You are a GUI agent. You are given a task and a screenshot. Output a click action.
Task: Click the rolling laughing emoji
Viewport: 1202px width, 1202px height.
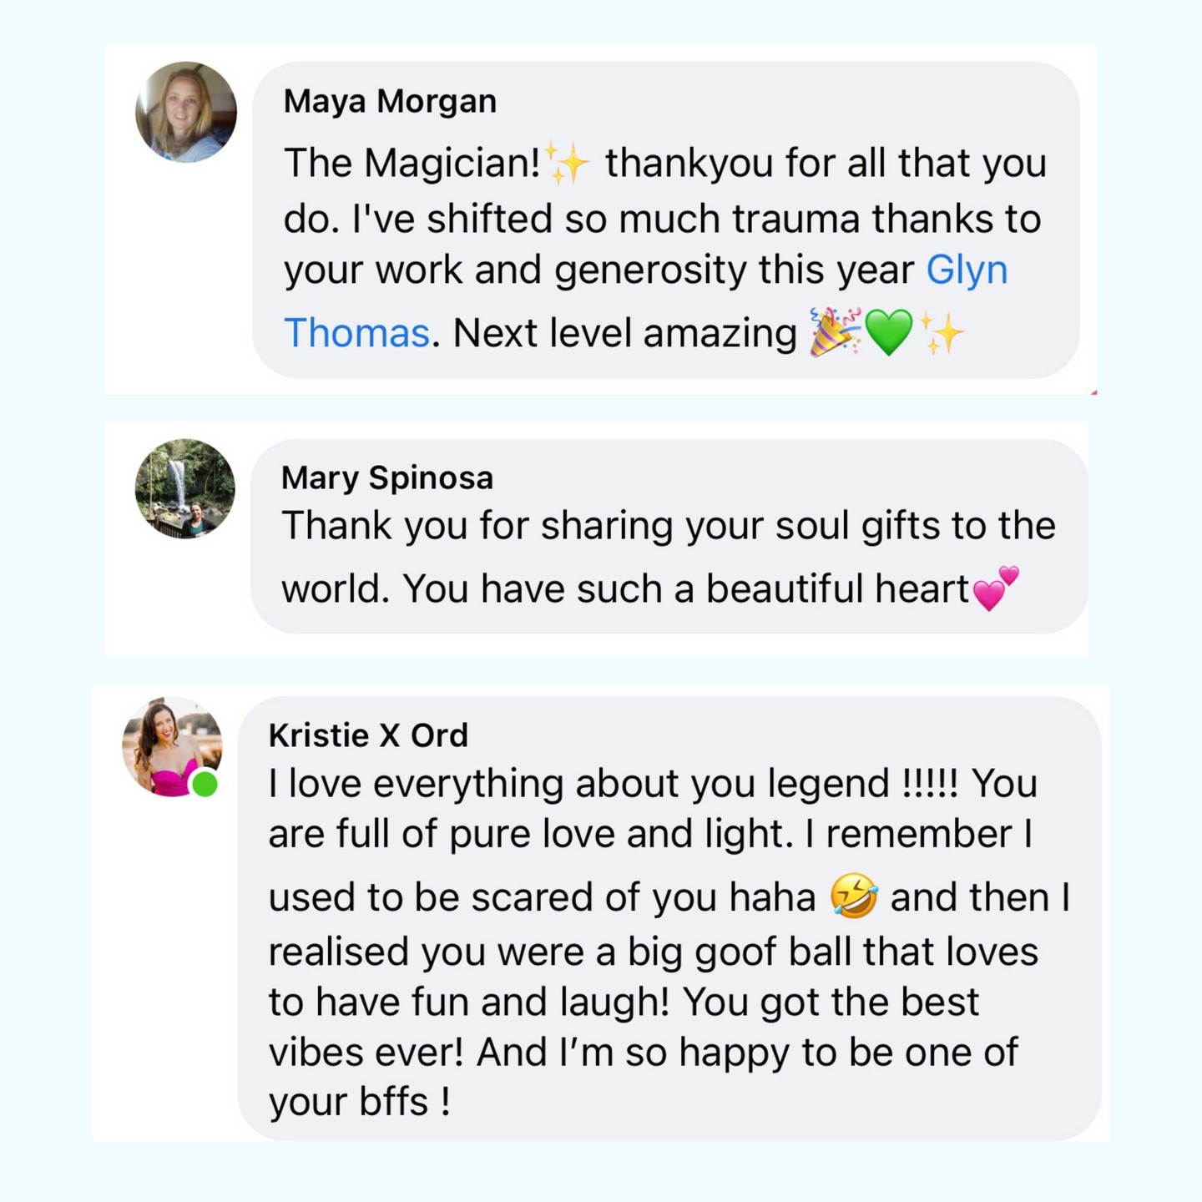click(x=853, y=897)
